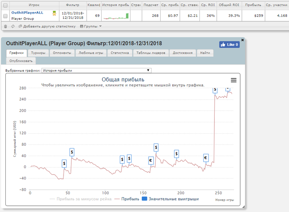Click the $259 profit value

(x=258, y=16)
